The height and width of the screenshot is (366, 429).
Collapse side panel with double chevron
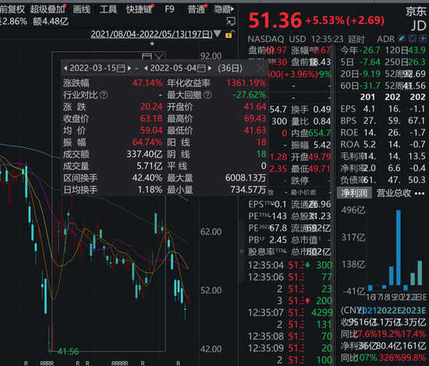(242, 252)
